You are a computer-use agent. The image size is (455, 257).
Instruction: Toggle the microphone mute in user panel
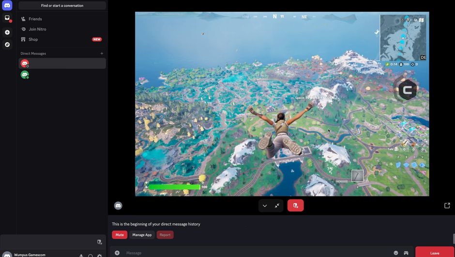click(x=81, y=256)
